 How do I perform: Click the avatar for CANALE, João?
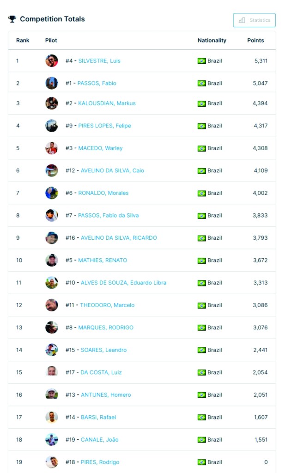52,440
